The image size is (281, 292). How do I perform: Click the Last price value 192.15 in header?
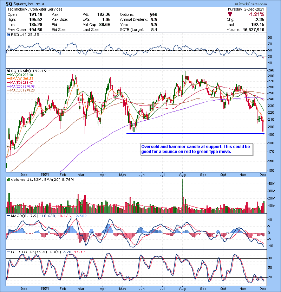pyautogui.click(x=257, y=25)
